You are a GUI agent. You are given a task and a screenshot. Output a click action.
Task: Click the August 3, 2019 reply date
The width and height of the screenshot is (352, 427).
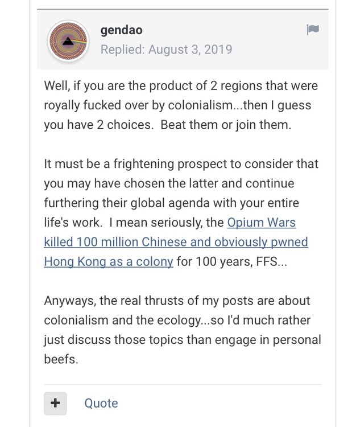190,49
